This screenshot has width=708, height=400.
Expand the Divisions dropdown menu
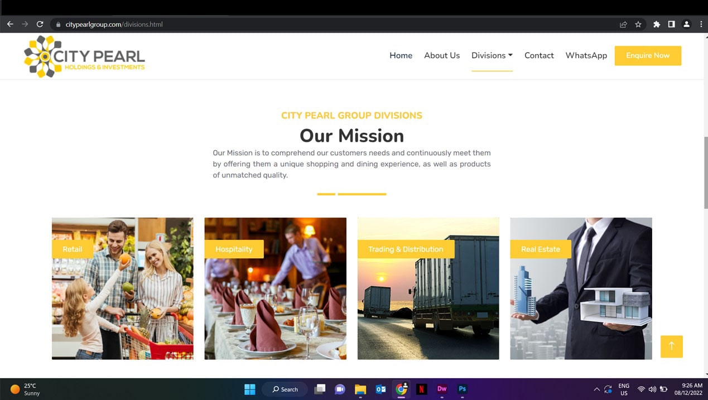492,56
